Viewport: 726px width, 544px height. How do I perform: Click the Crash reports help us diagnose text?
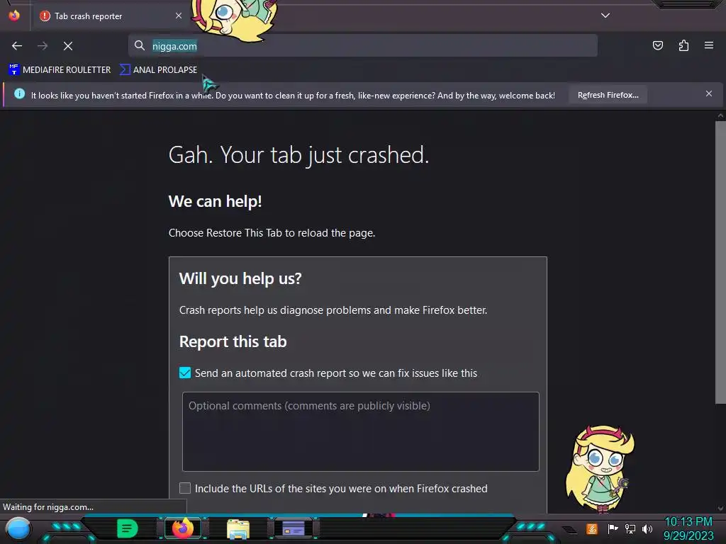coord(333,310)
